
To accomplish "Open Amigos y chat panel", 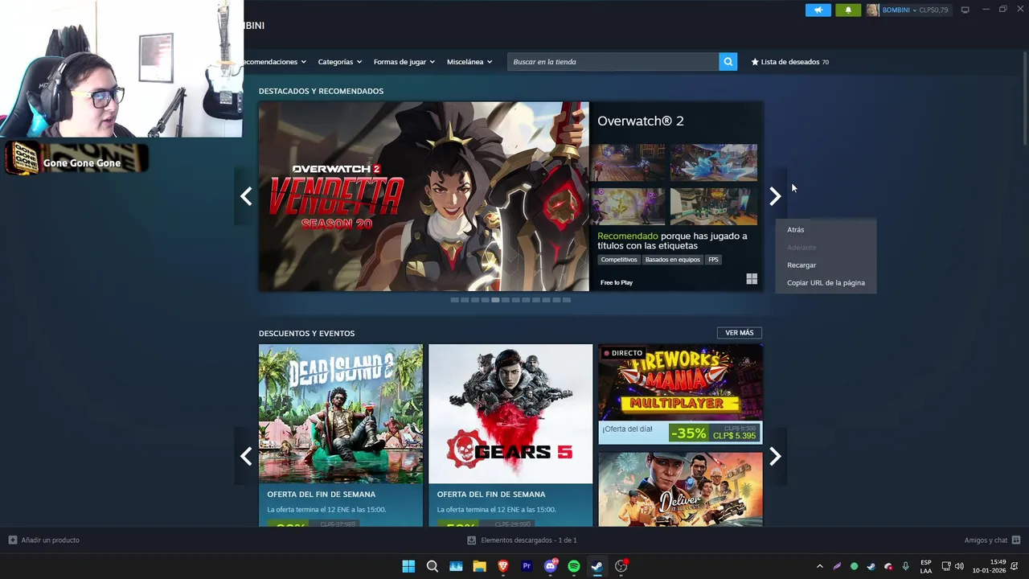I will pyautogui.click(x=992, y=540).
